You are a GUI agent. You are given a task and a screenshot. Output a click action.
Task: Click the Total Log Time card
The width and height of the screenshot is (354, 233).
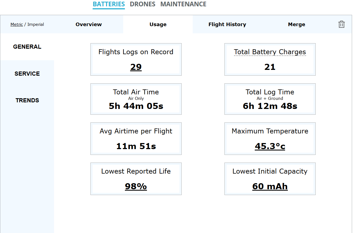tap(270, 99)
